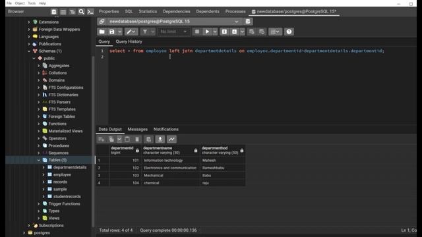Open the Help menu
The image size is (422, 237).
(42, 3)
